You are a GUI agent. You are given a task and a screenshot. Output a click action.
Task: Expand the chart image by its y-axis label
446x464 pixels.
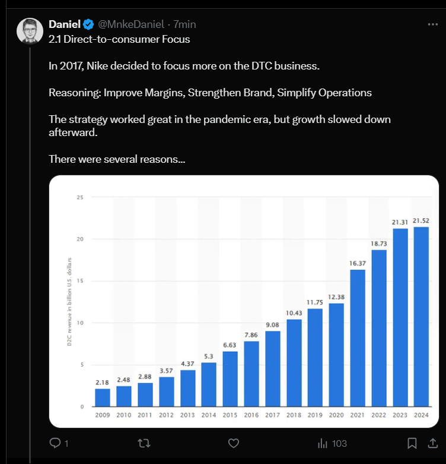pyautogui.click(x=69, y=301)
